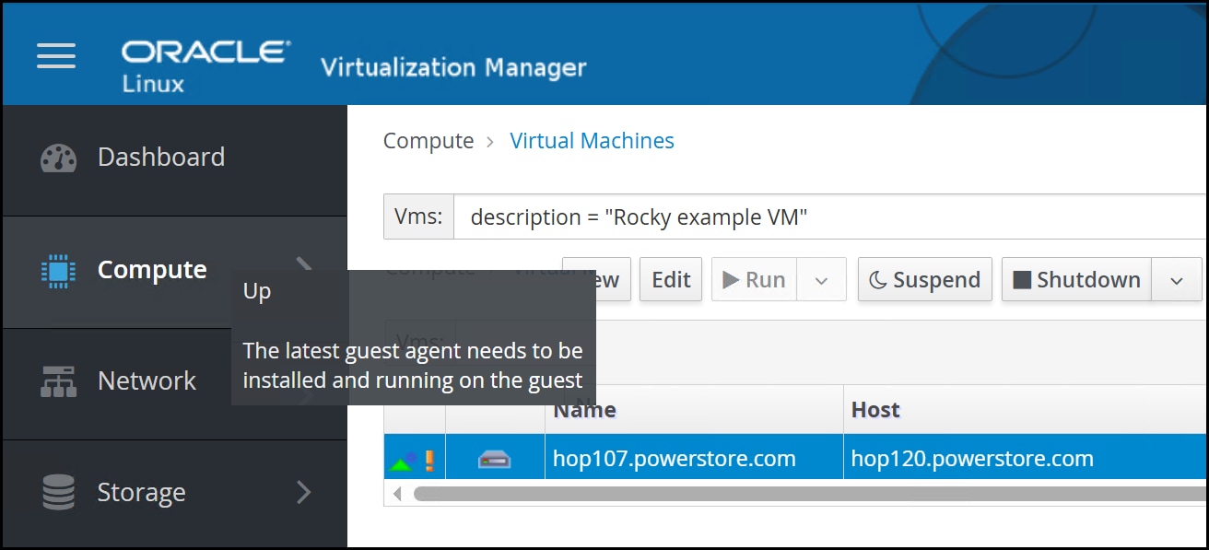Click the Dashboard gauge icon
Image resolution: width=1209 pixels, height=550 pixels.
click(x=59, y=158)
